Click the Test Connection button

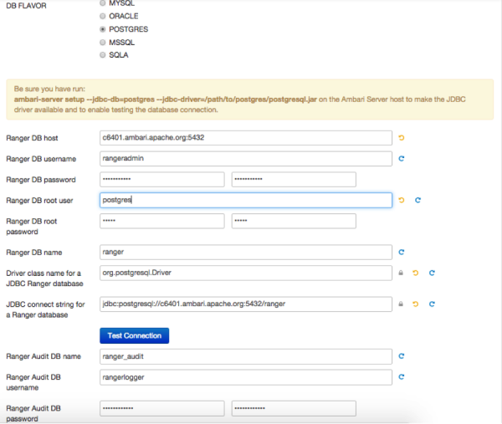[134, 335]
